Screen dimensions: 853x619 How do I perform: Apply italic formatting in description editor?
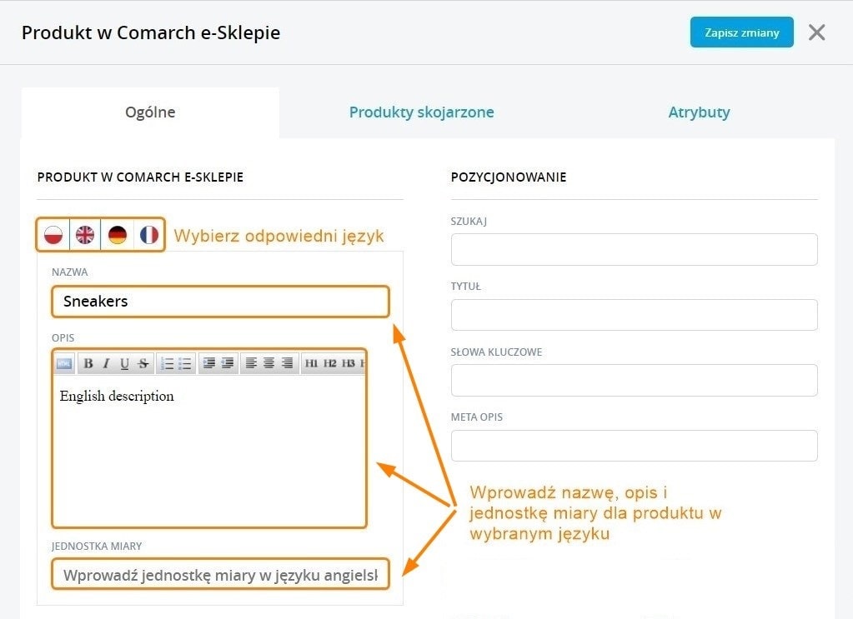[106, 363]
